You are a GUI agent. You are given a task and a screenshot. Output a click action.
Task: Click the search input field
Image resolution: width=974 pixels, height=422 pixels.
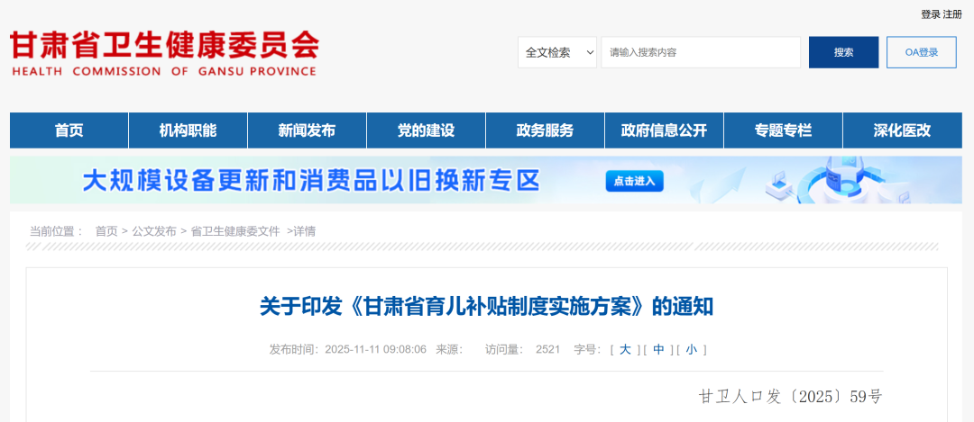pyautogui.click(x=701, y=52)
